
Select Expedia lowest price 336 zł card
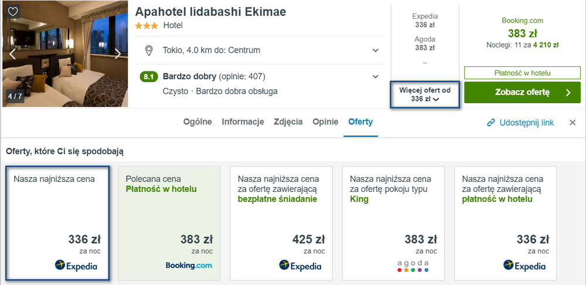coord(57,223)
